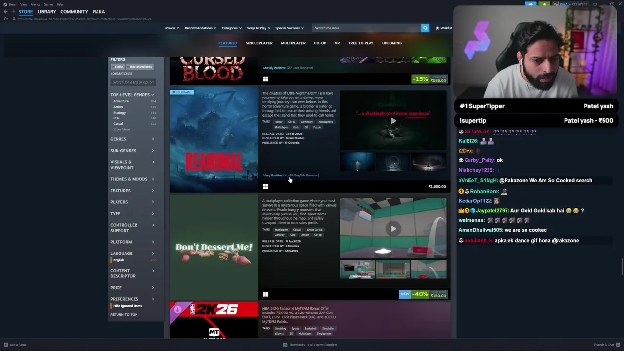624x351 pixels.
Task: Click the lock icon beside the URL
Action: (x=14, y=19)
